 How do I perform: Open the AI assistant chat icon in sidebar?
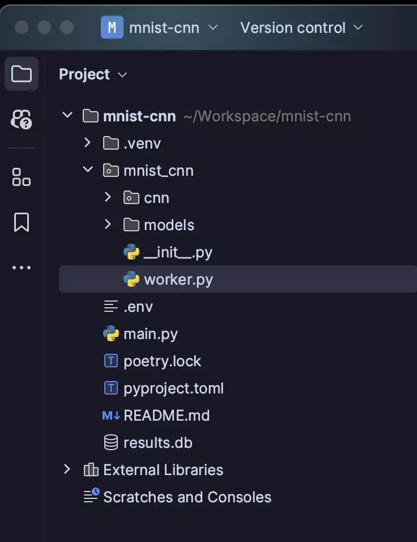coord(22,119)
